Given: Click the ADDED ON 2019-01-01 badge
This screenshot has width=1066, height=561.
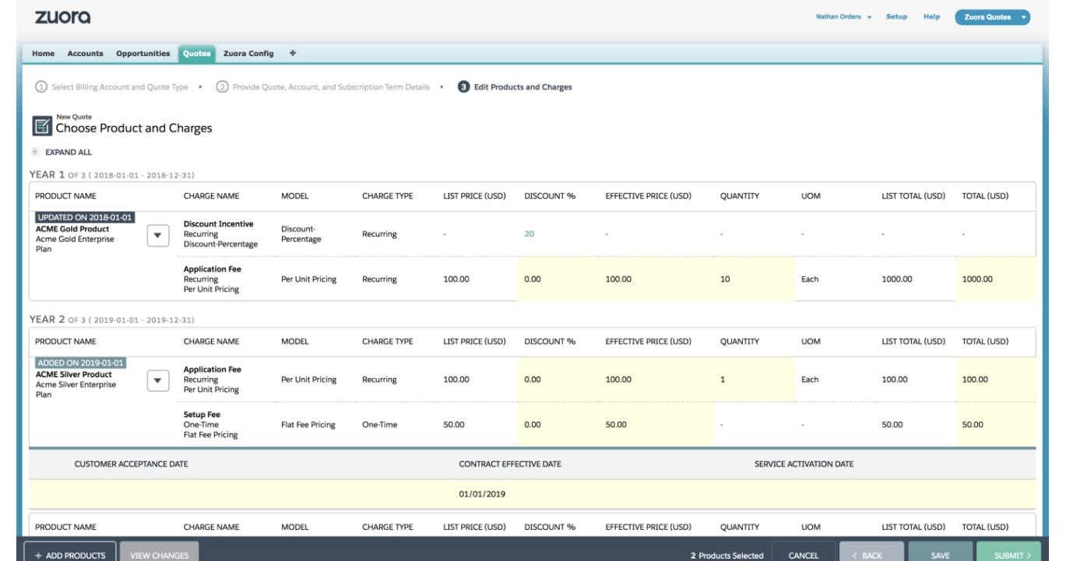Looking at the screenshot, I should pyautogui.click(x=81, y=363).
